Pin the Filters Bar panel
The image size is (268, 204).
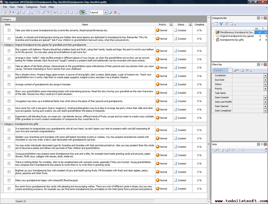point(262,65)
